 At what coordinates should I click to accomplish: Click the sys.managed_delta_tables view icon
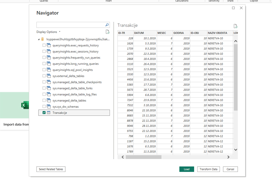click(49, 101)
